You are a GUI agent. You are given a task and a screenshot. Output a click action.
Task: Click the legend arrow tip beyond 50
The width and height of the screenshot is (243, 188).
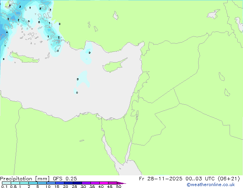121,183
